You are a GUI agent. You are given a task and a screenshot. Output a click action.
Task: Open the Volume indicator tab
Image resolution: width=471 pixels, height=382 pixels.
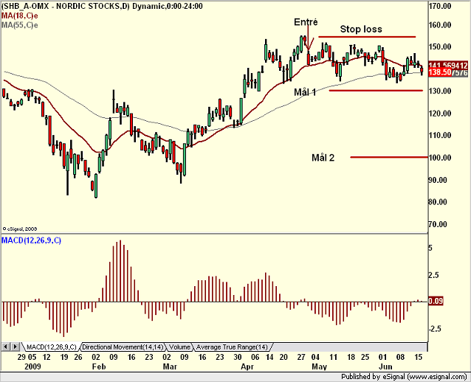(x=179, y=347)
